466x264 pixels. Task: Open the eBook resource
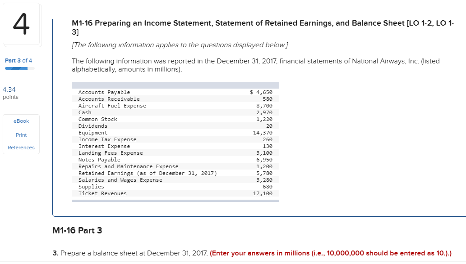click(x=21, y=121)
